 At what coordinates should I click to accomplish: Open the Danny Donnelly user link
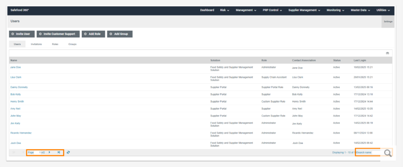tap(19, 87)
